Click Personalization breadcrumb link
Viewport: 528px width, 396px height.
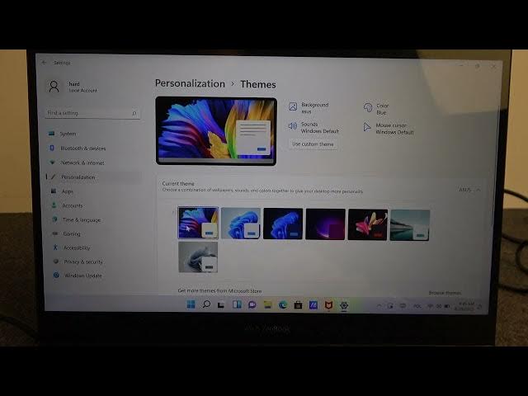[x=190, y=83]
